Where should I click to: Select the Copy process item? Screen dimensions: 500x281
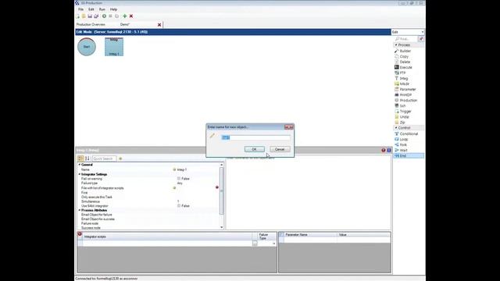pos(403,56)
